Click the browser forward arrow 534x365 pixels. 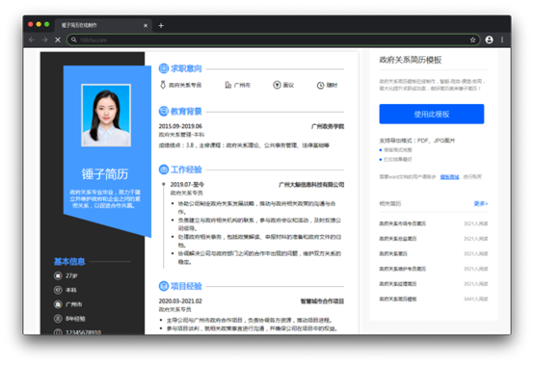[x=44, y=39]
